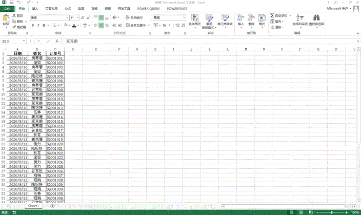Open the 文件 (File) menu button
Image resolution: width=361 pixels, height=215 pixels.
pos(7,9)
